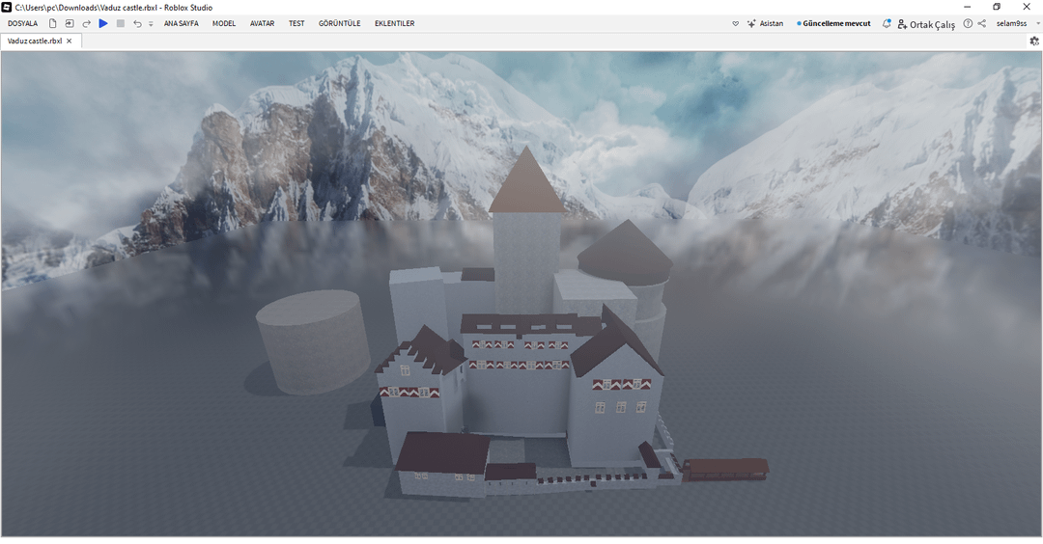This screenshot has width=1043, height=544.
Task: Expand the quick access toolbar dropdown
Action: pyautogui.click(x=151, y=23)
